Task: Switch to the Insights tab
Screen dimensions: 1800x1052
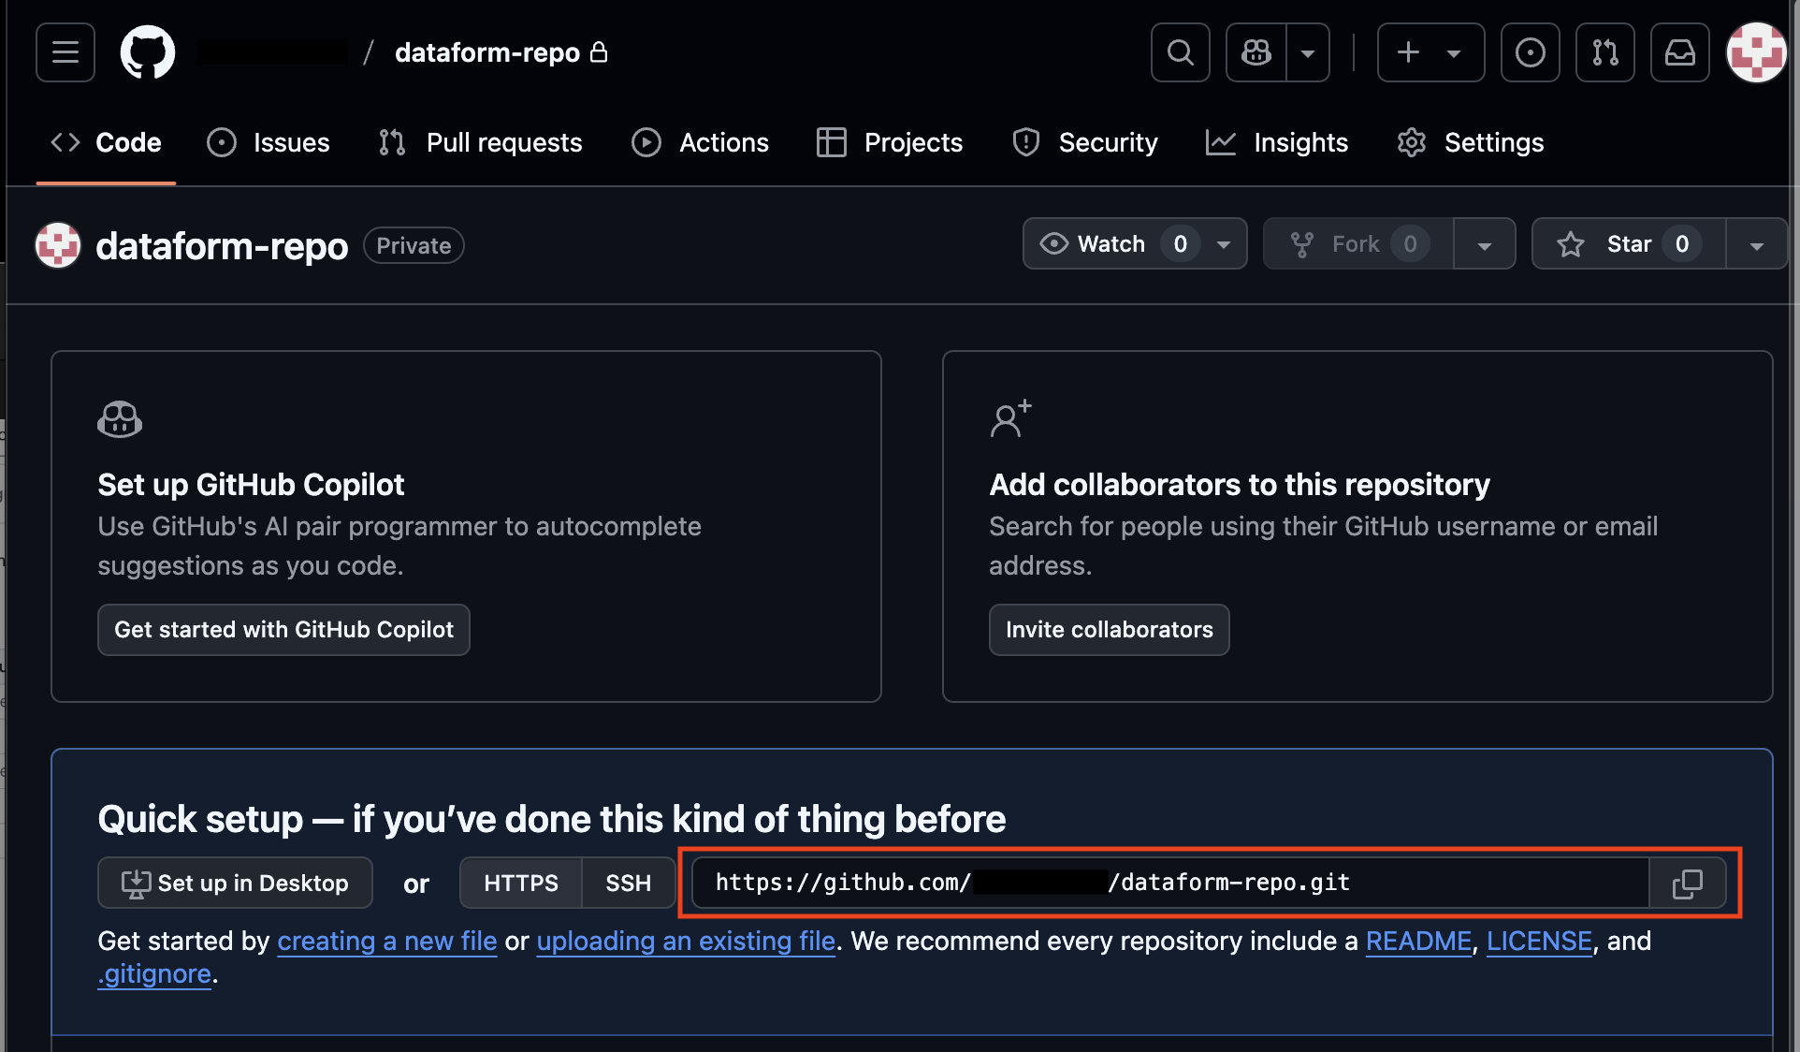Action: (x=1277, y=142)
